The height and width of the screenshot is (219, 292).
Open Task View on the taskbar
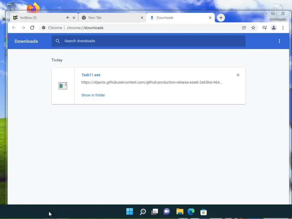pyautogui.click(x=155, y=212)
